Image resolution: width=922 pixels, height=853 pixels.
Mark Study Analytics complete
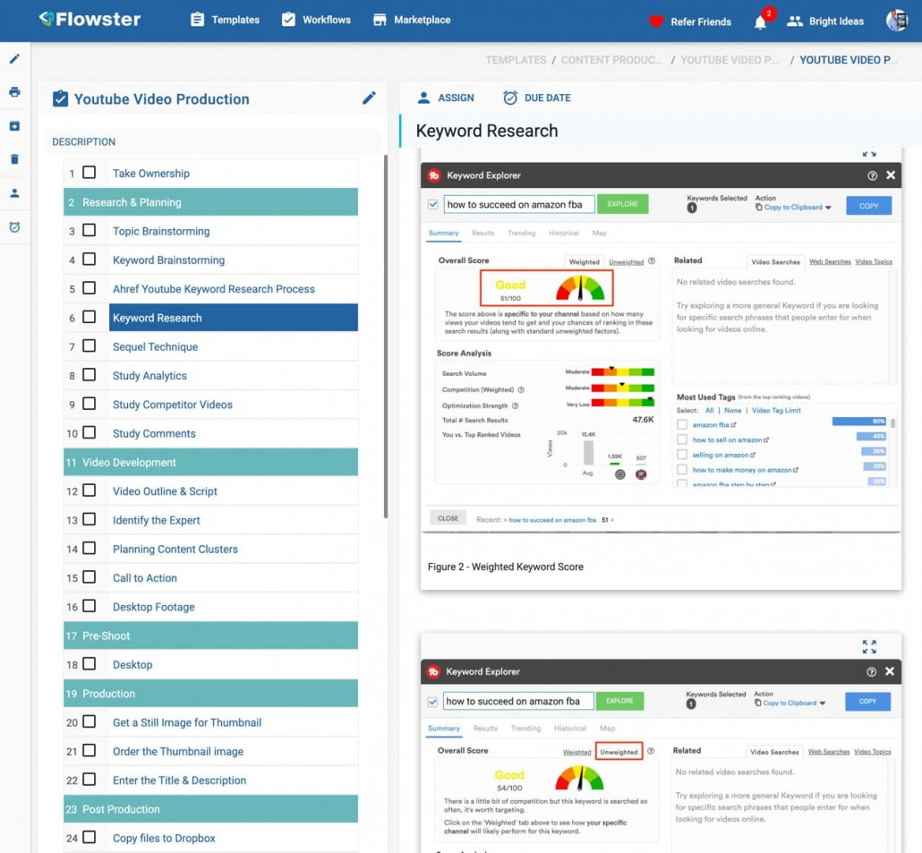(x=90, y=374)
